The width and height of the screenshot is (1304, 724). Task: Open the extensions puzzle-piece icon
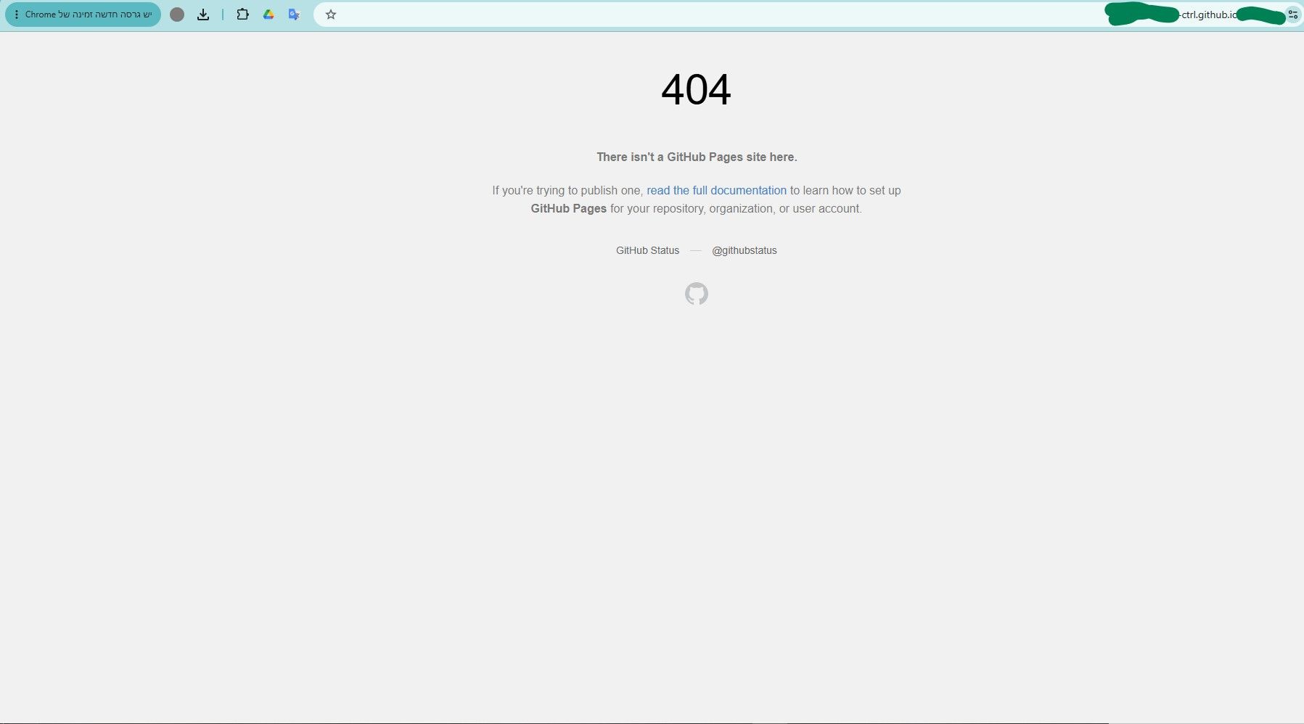click(242, 15)
